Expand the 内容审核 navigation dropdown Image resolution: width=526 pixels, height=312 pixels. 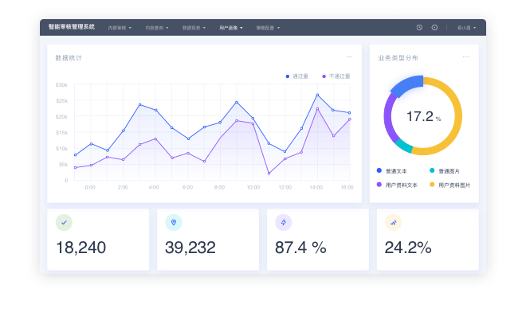[120, 28]
